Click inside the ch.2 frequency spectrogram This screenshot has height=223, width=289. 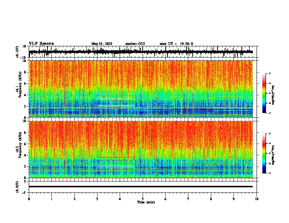point(141,149)
